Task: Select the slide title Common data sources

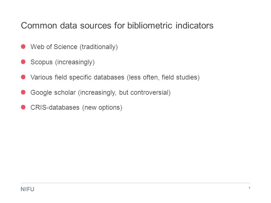Action: coord(117,26)
